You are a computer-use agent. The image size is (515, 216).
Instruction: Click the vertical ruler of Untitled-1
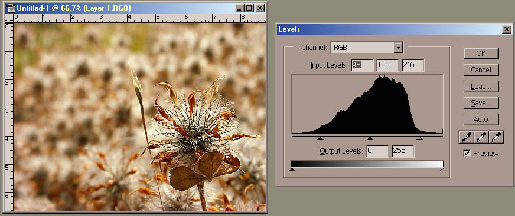tap(9, 117)
